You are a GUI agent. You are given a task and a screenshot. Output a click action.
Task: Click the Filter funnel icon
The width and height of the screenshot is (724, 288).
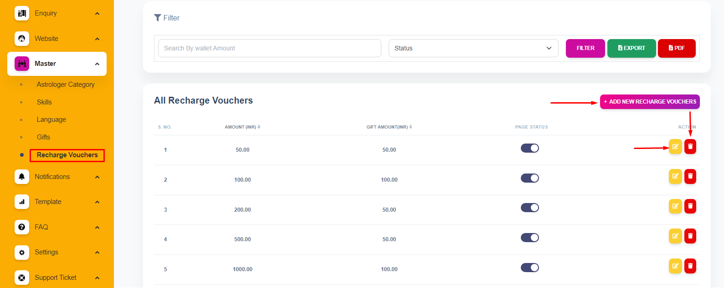point(158,18)
